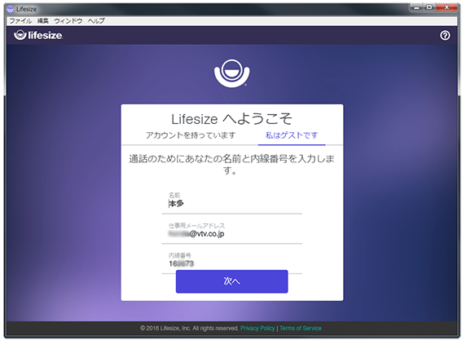Click the lifesize logo in header
Viewport: 462px width, 340px height.
point(38,35)
